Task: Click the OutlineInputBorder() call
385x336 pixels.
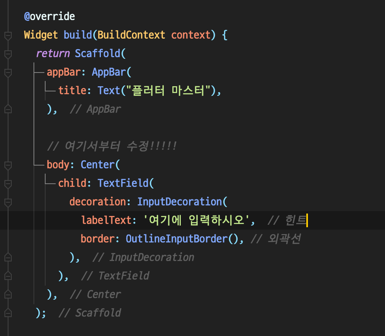Action: coord(182,239)
